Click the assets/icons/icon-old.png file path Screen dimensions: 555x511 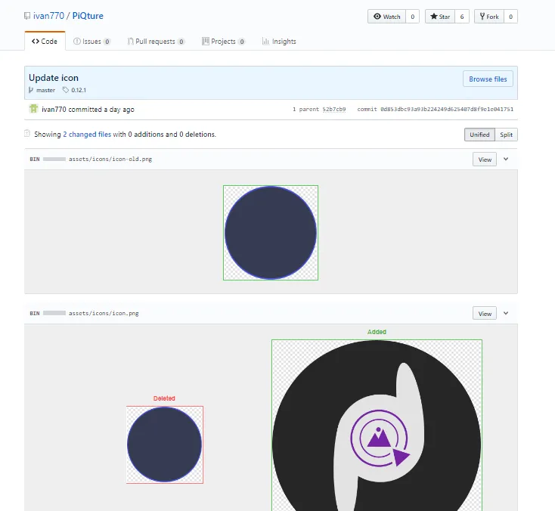coord(110,159)
